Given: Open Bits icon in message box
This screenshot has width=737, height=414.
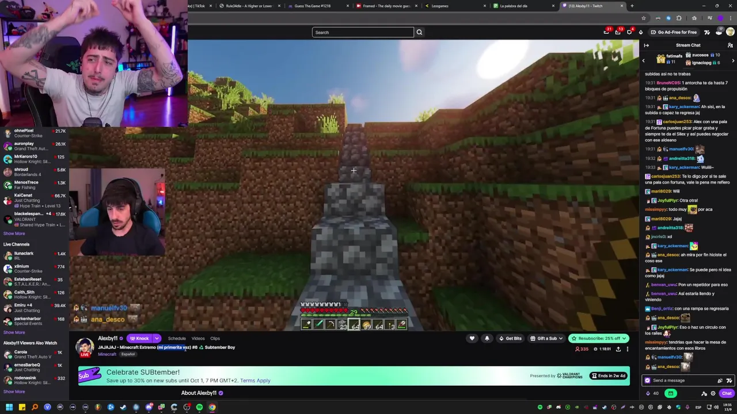Looking at the screenshot, I should pos(720,380).
